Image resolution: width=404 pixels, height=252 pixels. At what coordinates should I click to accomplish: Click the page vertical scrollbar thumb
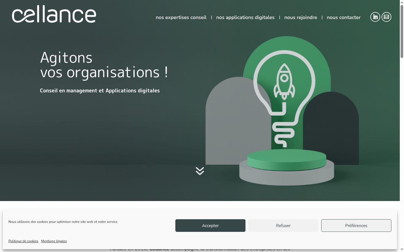[402, 31]
